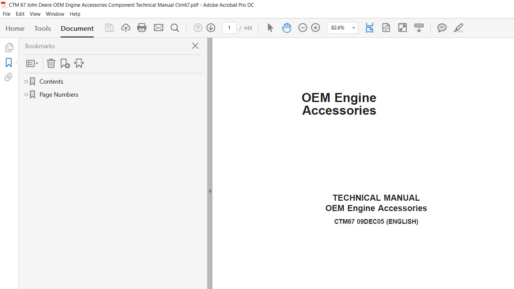Choose the Selection arrow tool
This screenshot has width=514, height=289.
coord(270,28)
